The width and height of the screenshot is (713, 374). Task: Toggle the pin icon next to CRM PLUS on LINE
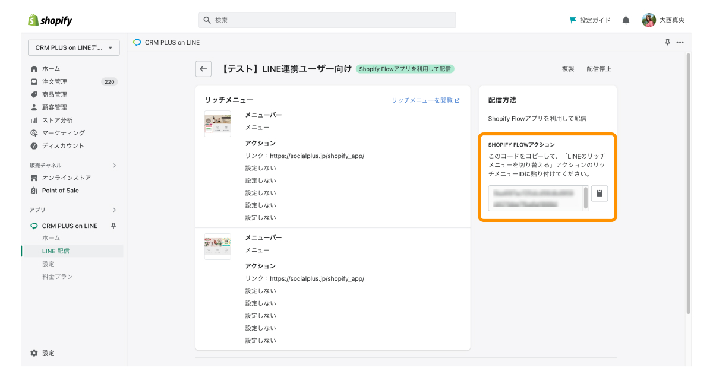click(x=113, y=226)
